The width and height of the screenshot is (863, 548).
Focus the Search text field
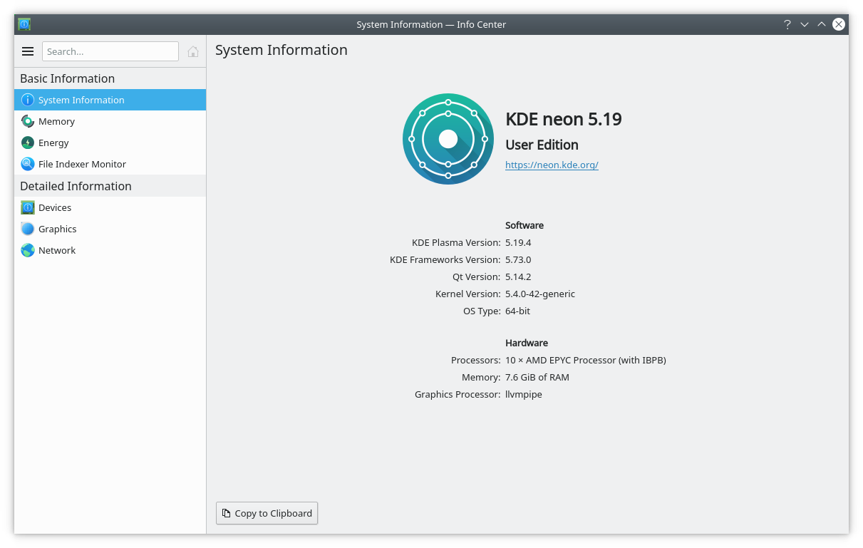click(x=110, y=51)
